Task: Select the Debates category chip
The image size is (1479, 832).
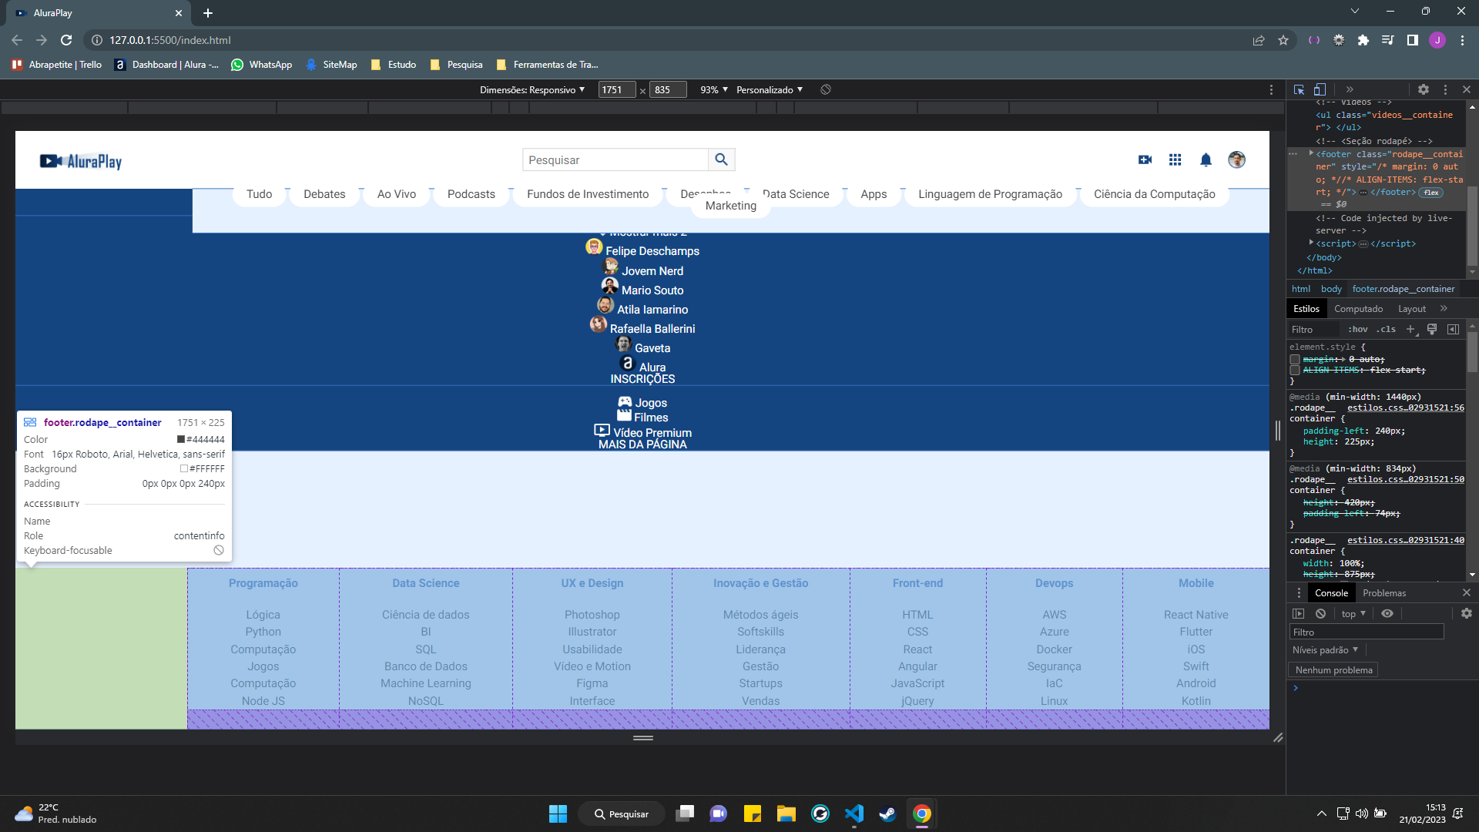Action: click(x=324, y=194)
